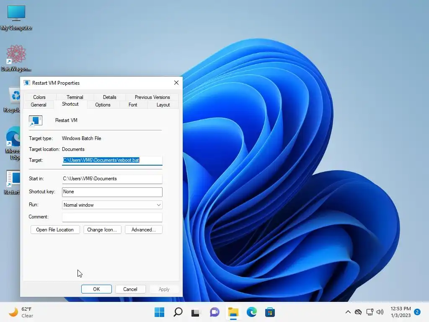Open the weather widget showing 62°F
This screenshot has height=322, width=429.
point(21,312)
